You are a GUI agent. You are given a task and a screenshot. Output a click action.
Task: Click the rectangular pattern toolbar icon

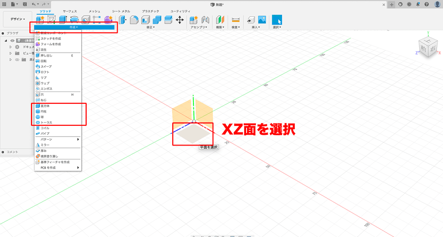(96, 20)
